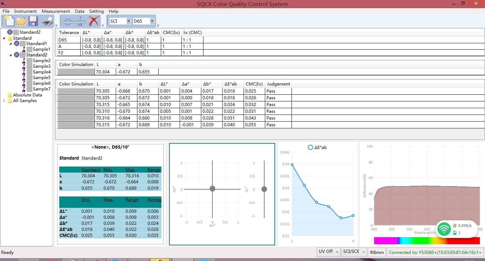The image size is (485, 261).
Task: Click the Φ8mm aperture indicator in status bar
Action: tap(377, 252)
